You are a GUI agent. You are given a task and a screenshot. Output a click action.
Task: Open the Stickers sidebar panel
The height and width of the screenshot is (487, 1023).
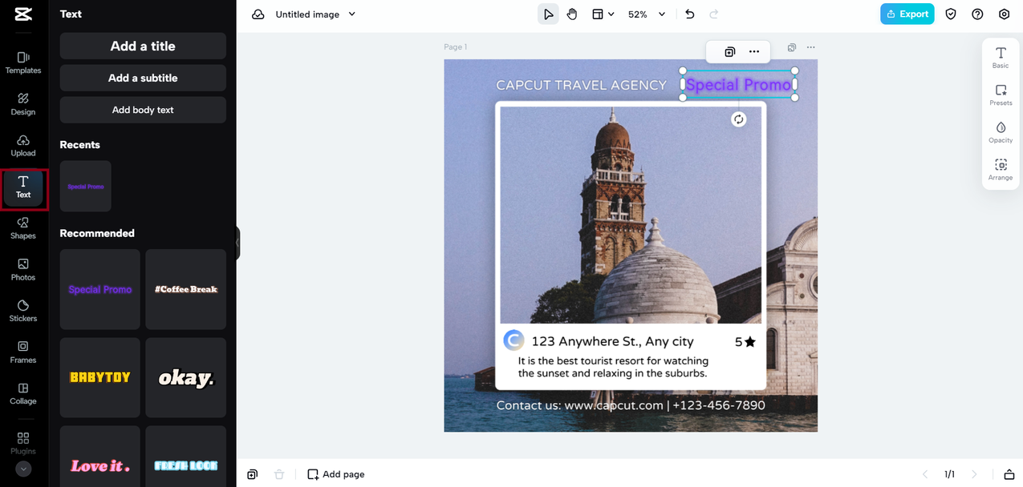point(23,311)
